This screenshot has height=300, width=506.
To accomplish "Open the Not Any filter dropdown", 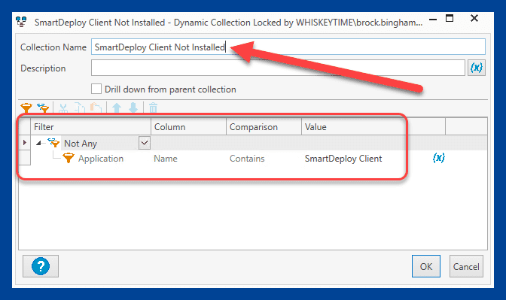I will coord(145,143).
